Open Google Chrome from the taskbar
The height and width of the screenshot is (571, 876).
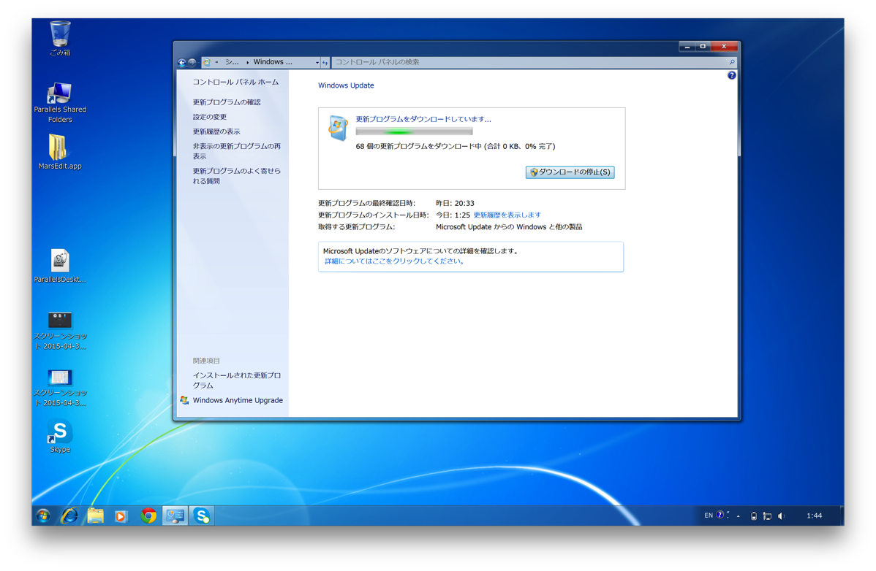(x=148, y=516)
